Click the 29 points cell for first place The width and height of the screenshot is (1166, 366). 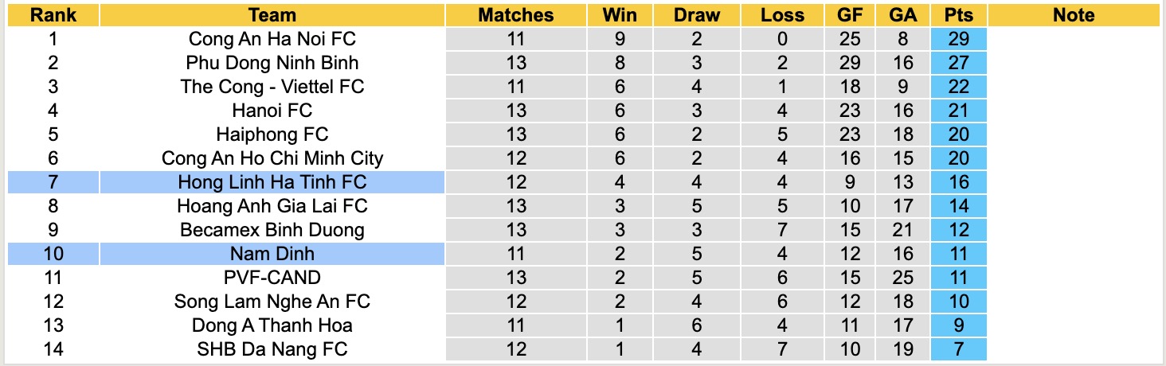959,39
